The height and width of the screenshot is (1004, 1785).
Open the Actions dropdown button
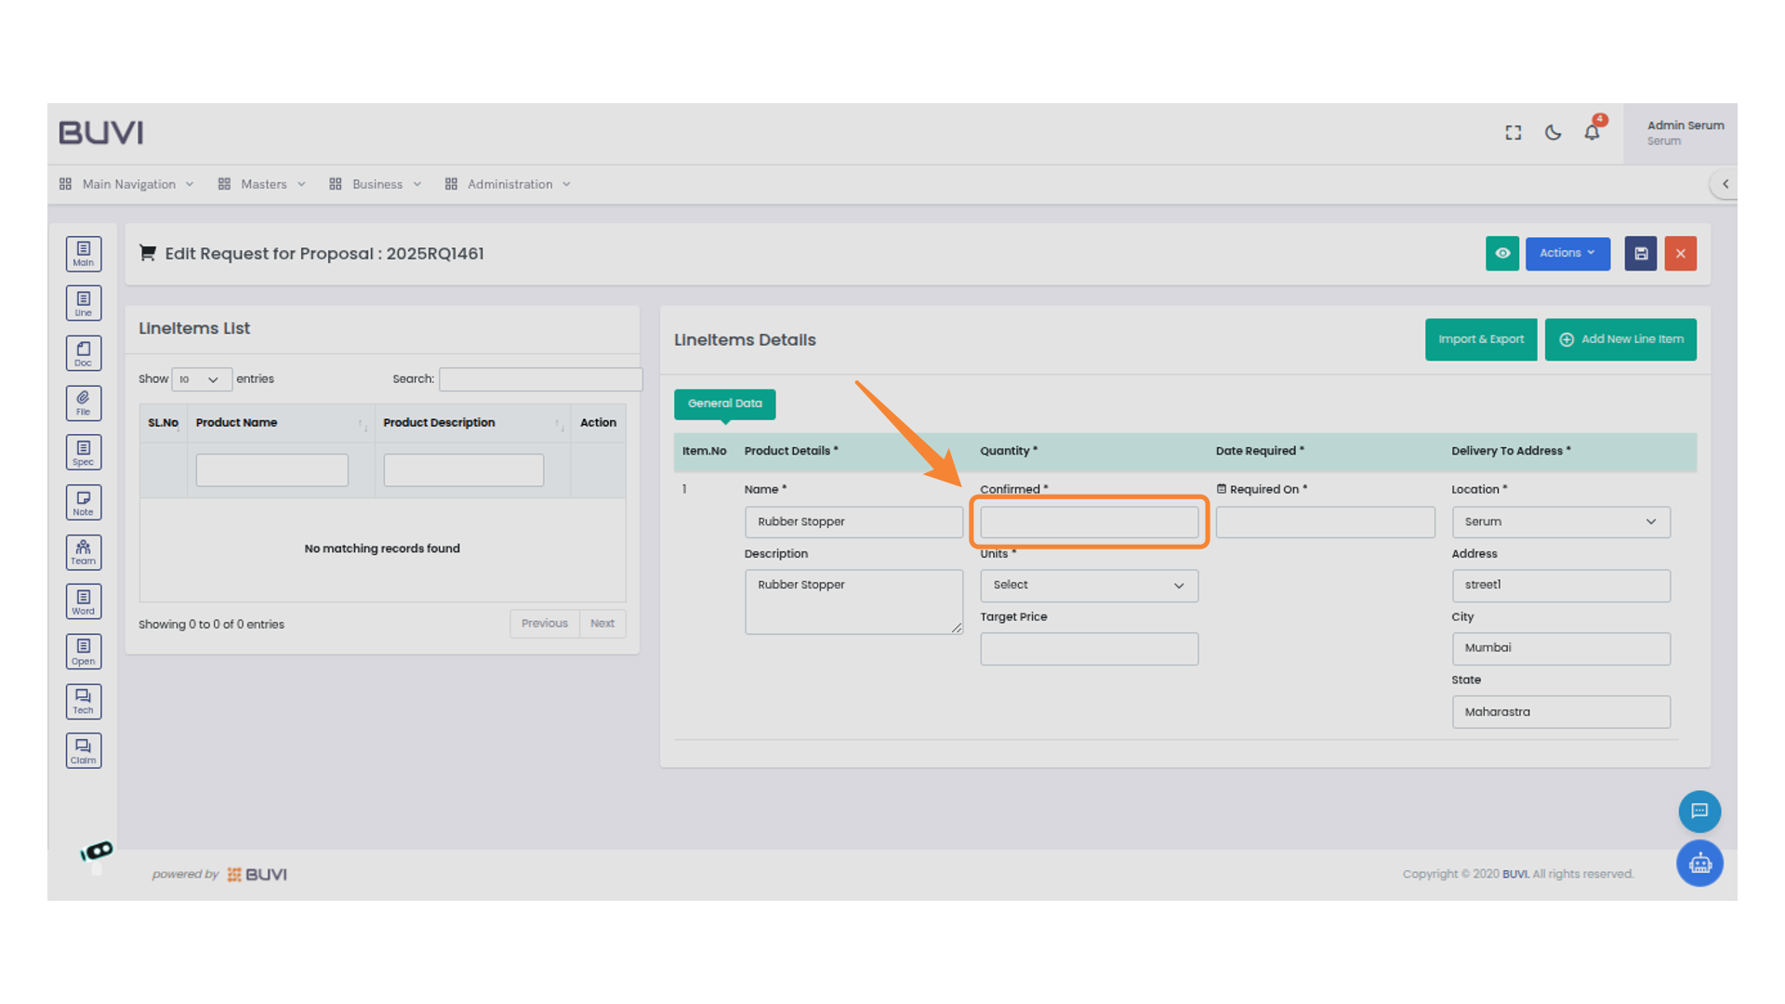(1567, 254)
